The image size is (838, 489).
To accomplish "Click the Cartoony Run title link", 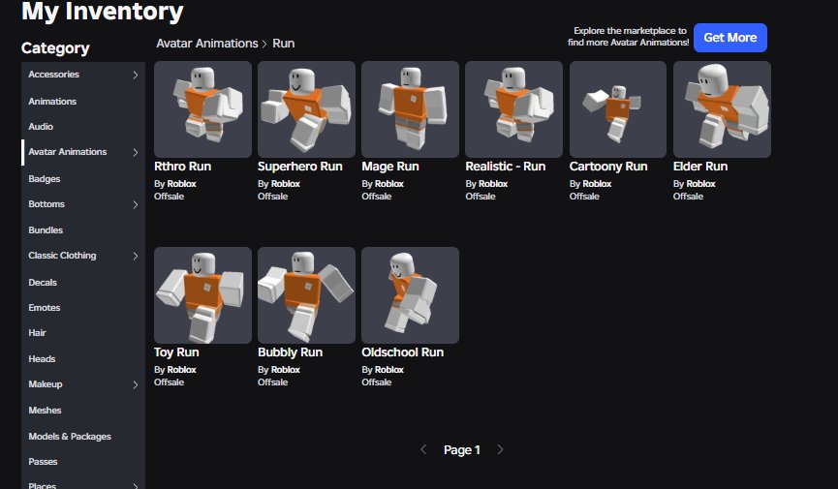I will (x=608, y=167).
